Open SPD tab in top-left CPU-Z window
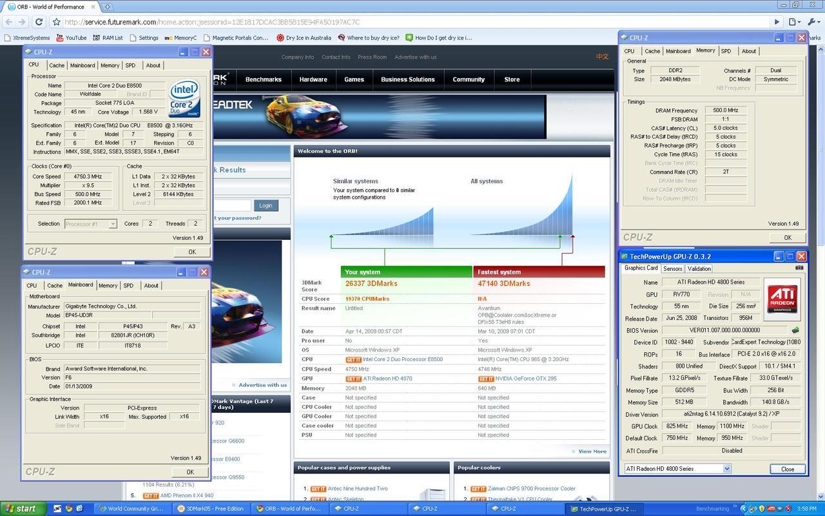Viewport: 825px width, 516px height. click(130, 65)
